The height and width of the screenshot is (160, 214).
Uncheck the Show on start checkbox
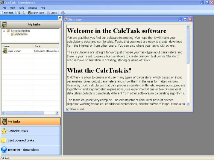click(68, 109)
